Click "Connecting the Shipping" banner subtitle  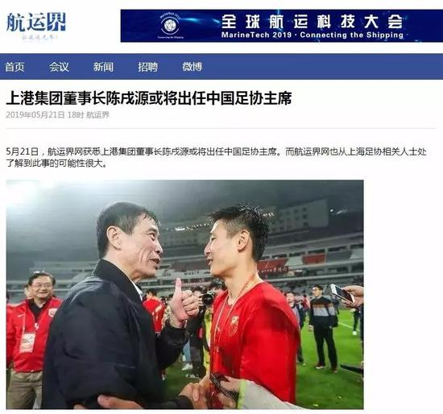coord(352,35)
